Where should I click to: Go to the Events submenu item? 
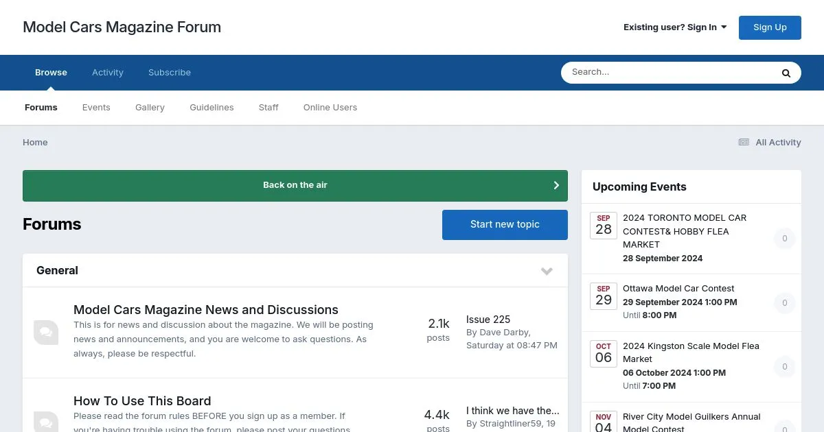pos(96,108)
